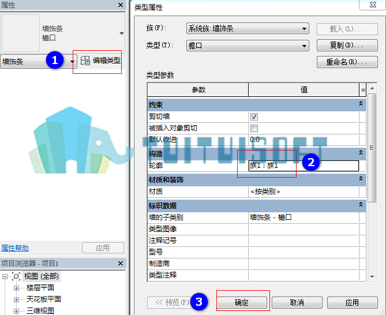Click the type parameters scrollbar down arrow
The height and width of the screenshot is (315, 386).
click(x=372, y=277)
